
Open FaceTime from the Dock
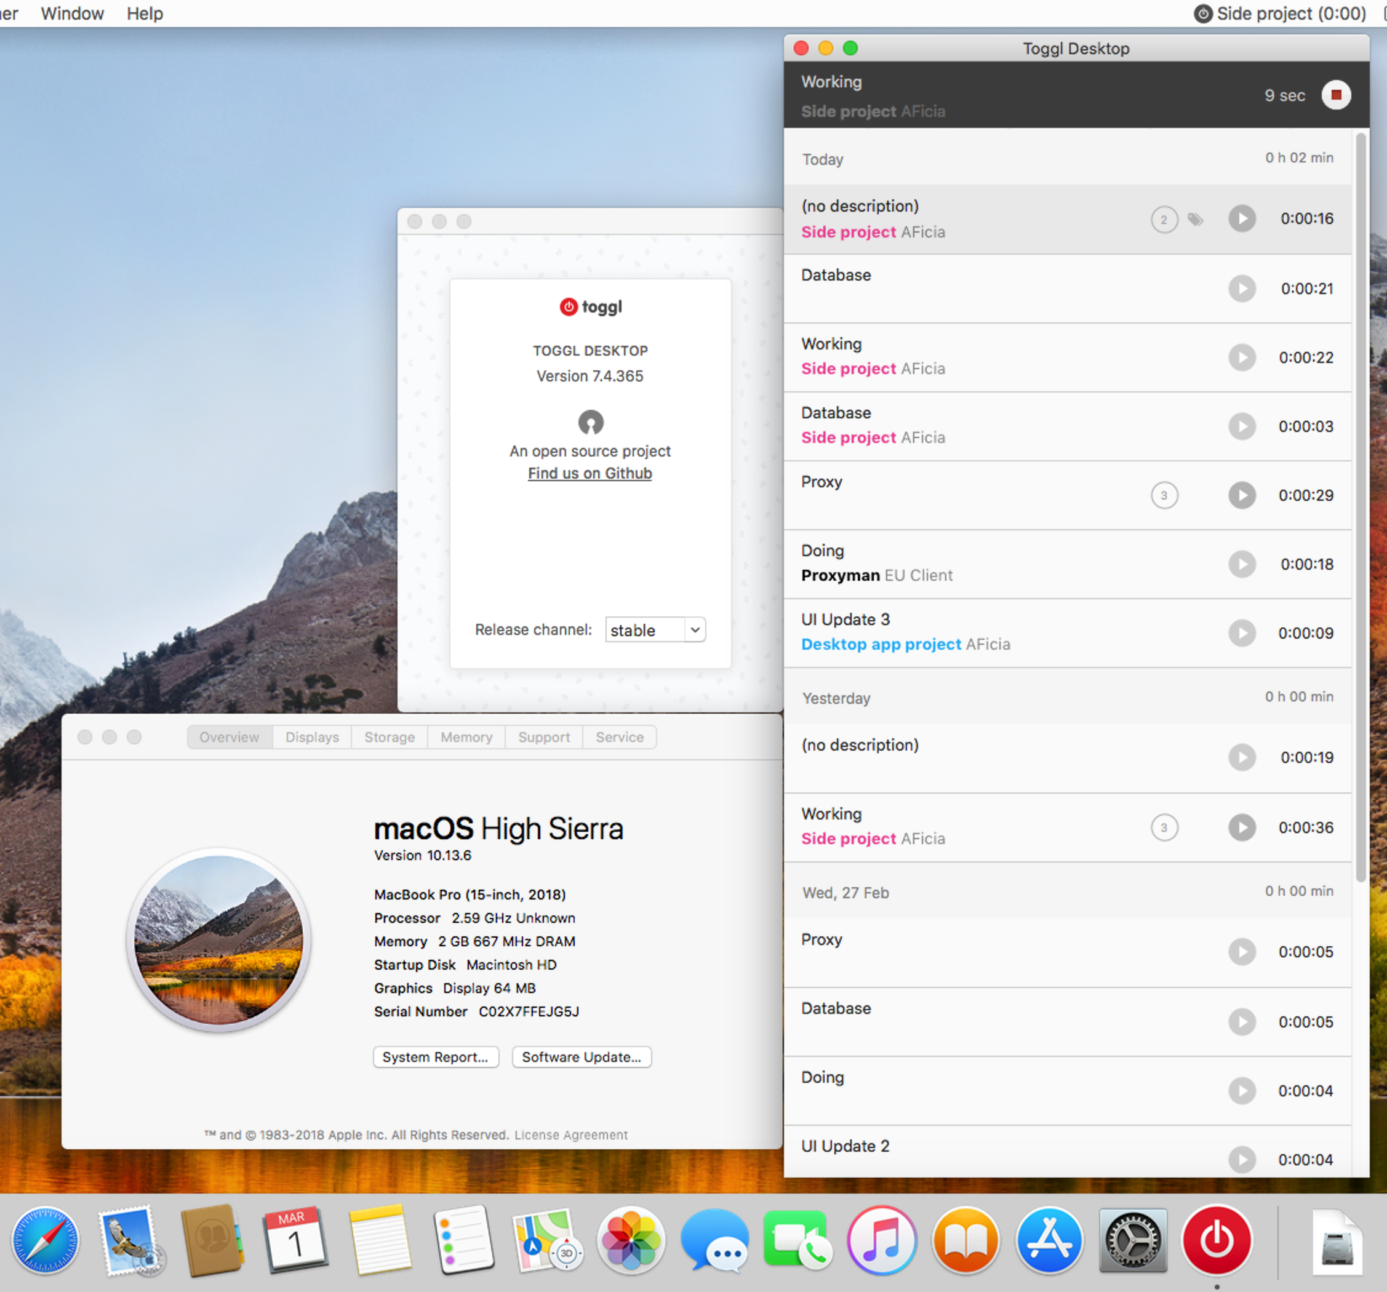click(x=798, y=1241)
